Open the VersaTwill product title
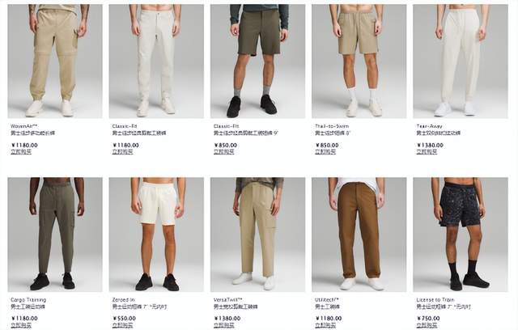 click(228, 299)
